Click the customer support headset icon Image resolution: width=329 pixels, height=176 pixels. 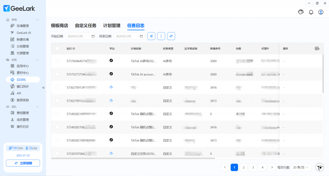301,12
